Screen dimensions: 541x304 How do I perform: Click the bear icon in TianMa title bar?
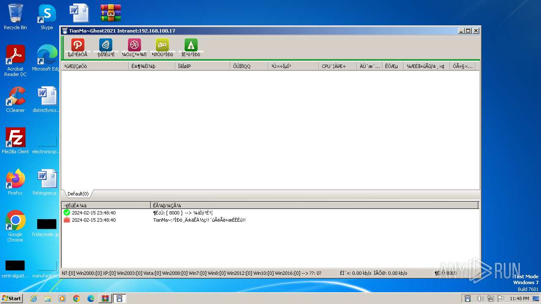coord(65,31)
